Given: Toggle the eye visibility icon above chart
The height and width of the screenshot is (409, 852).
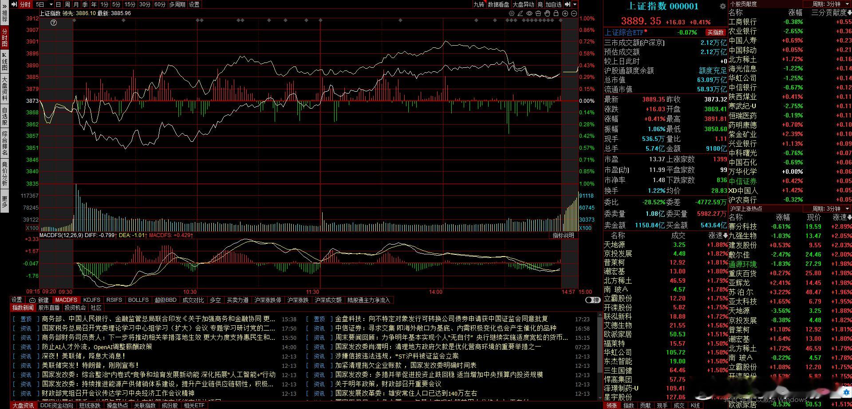Looking at the screenshot, I should coord(529,13).
